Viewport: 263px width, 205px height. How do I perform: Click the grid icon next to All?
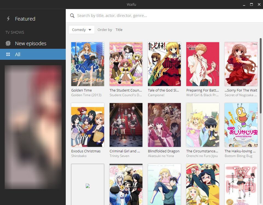8,54
